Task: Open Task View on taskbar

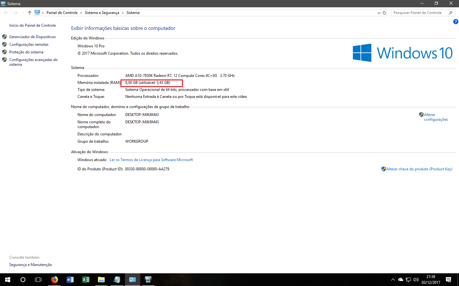Action: point(38,280)
